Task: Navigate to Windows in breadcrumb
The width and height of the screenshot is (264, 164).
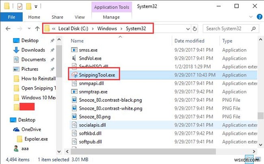Action: click(x=107, y=28)
